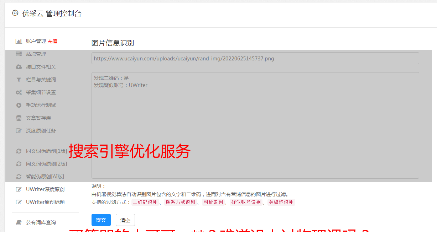Viewport: 437px width, 232px height.
Task: Click the 图片信息识别 heading
Action: pyautogui.click(x=113, y=43)
